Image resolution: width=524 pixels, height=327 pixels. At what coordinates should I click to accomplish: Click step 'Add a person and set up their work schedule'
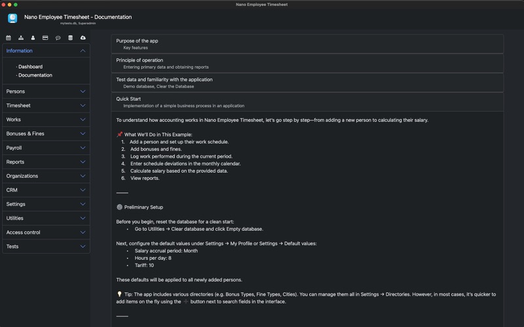coord(179,142)
